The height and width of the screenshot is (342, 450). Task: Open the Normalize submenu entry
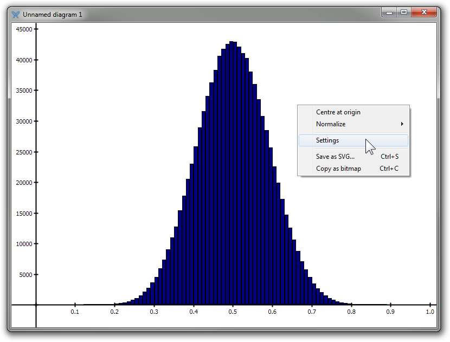(331, 124)
